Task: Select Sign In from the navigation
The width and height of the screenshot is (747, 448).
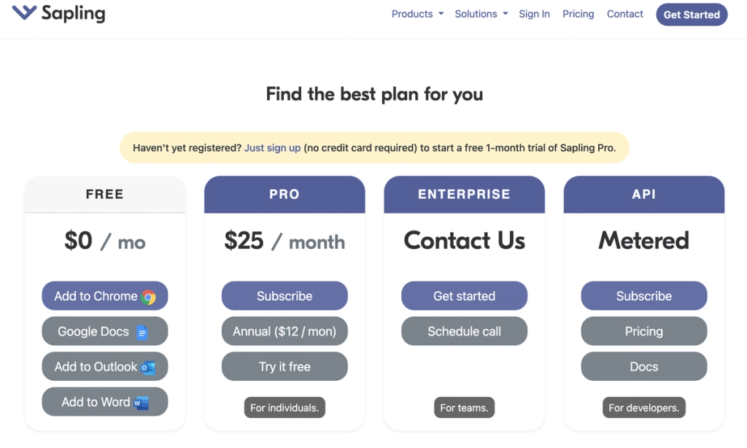Action: [534, 14]
